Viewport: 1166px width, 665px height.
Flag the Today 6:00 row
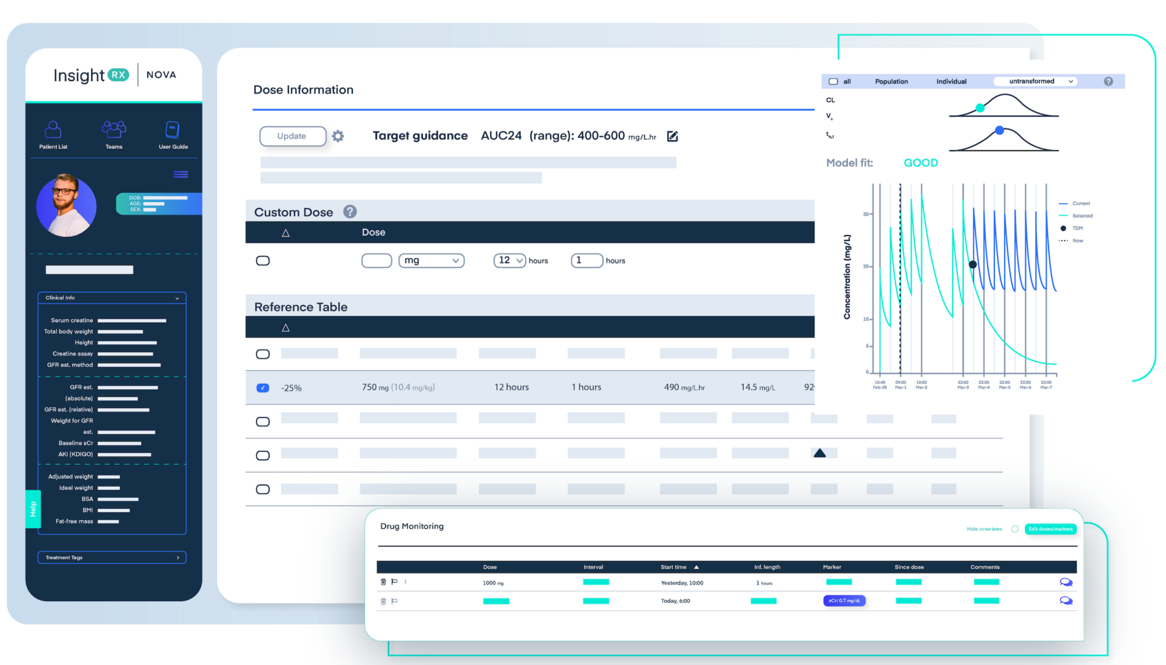coord(395,601)
